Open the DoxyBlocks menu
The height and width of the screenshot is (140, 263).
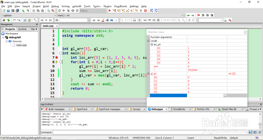[120, 6]
